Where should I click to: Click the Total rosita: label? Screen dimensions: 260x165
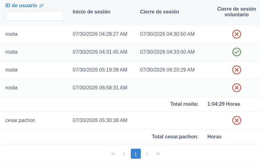coord(184,104)
